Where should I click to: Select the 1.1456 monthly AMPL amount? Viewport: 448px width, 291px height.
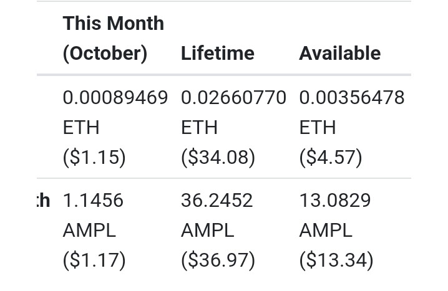point(93,200)
